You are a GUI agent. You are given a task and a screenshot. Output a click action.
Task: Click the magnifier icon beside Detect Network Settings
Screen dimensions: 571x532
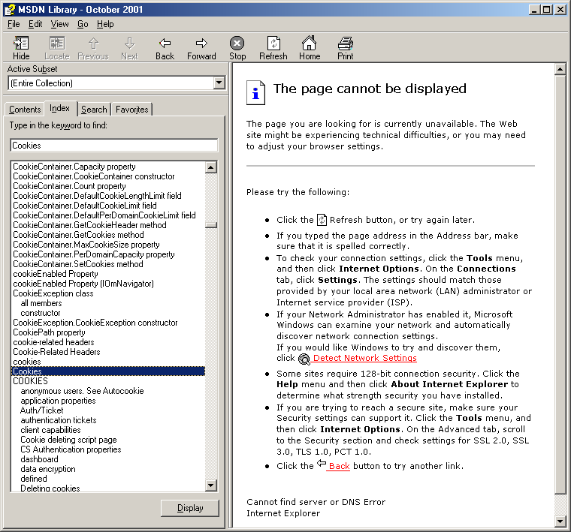[304, 359]
